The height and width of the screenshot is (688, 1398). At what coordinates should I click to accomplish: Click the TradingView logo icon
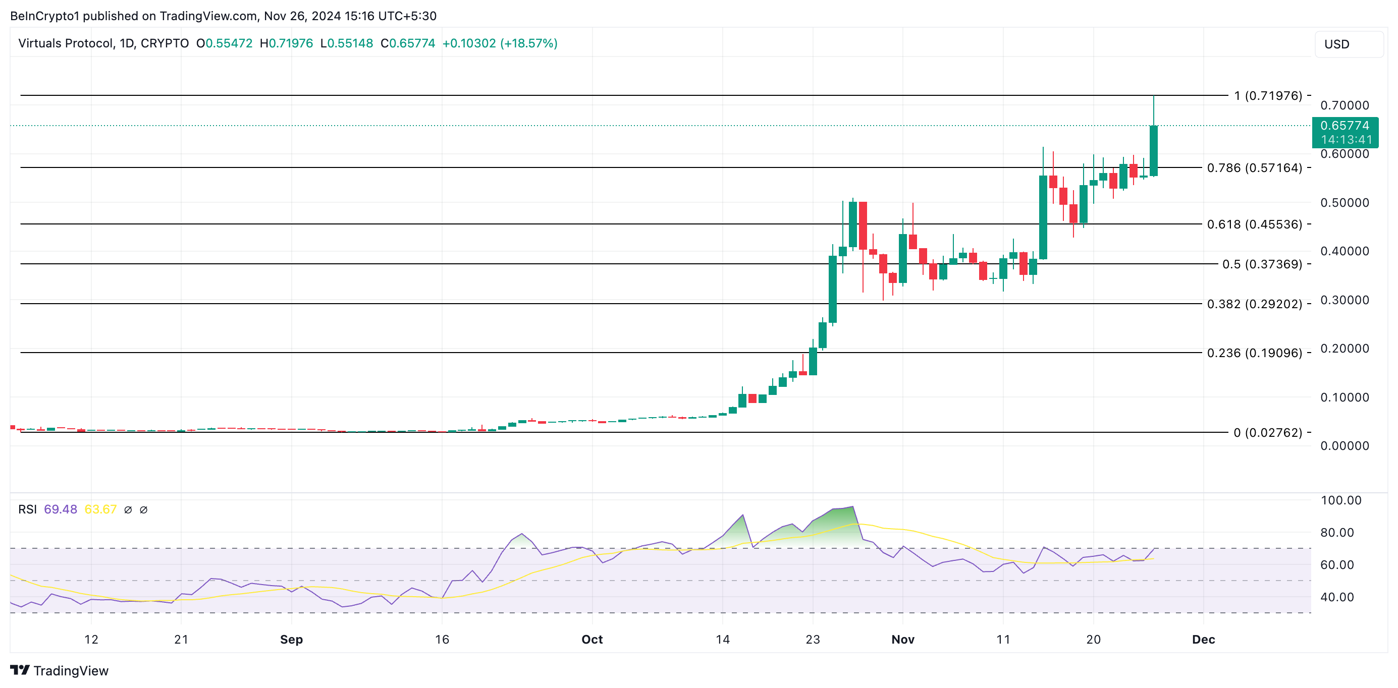[x=20, y=670]
